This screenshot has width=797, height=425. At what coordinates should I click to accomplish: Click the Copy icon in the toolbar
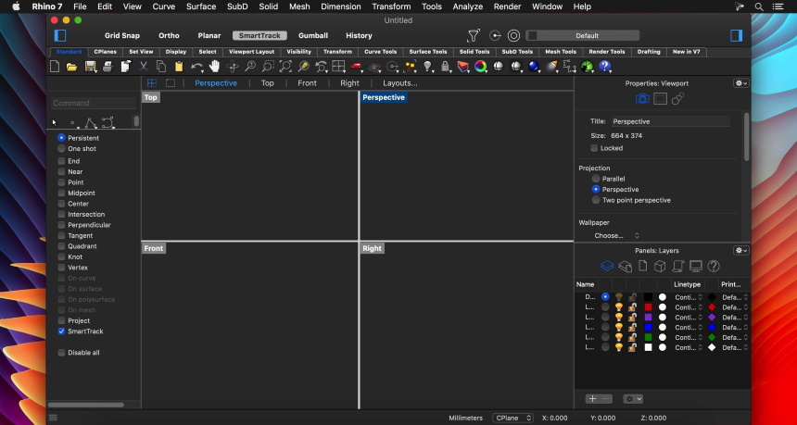click(161, 67)
